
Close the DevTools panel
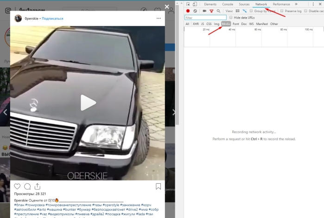pos(320,4)
